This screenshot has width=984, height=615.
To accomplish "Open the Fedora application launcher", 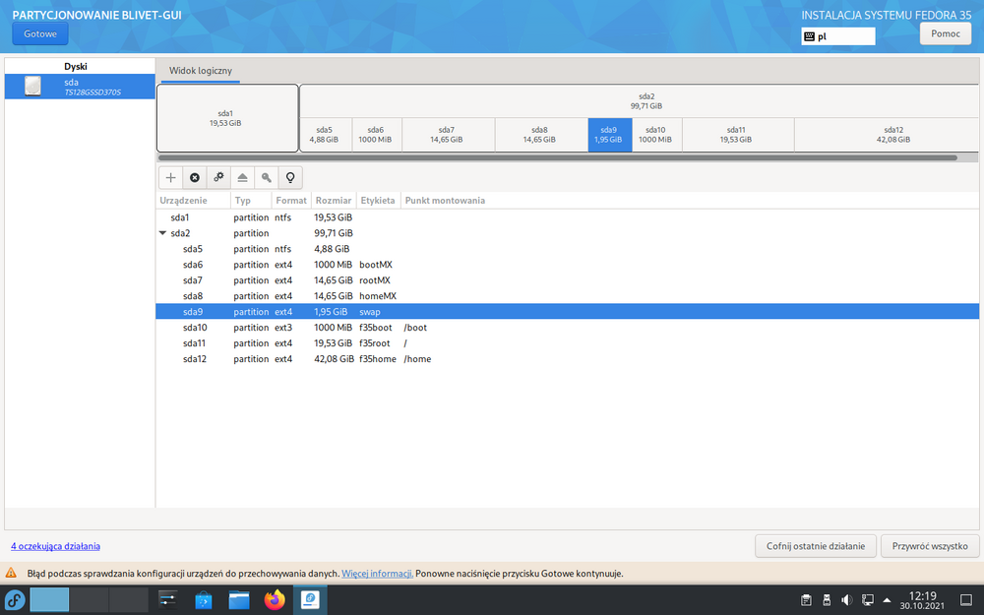I will (15, 600).
